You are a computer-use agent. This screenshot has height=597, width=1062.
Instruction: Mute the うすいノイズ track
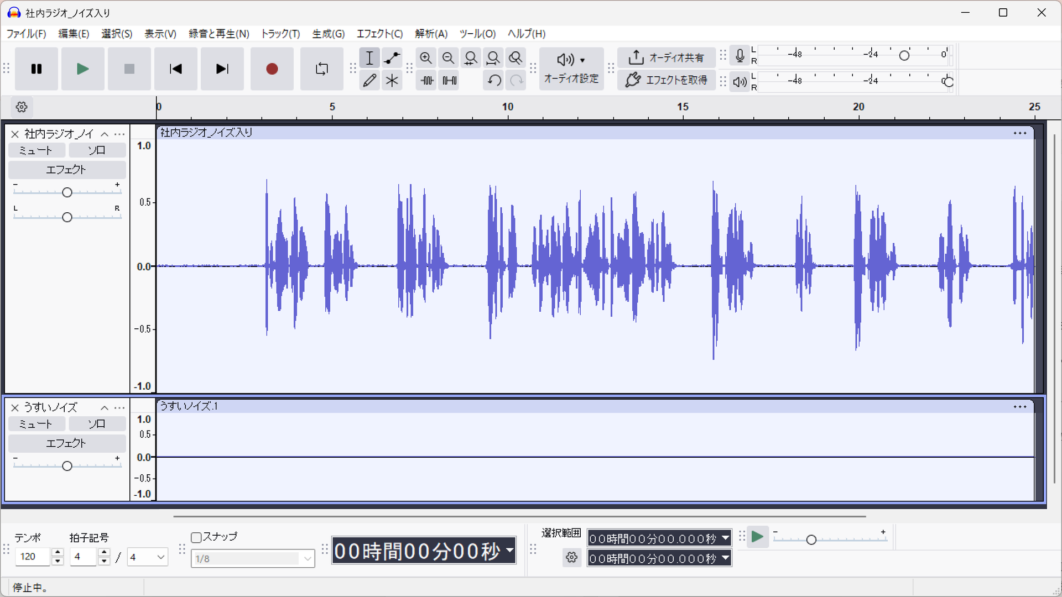tap(37, 424)
